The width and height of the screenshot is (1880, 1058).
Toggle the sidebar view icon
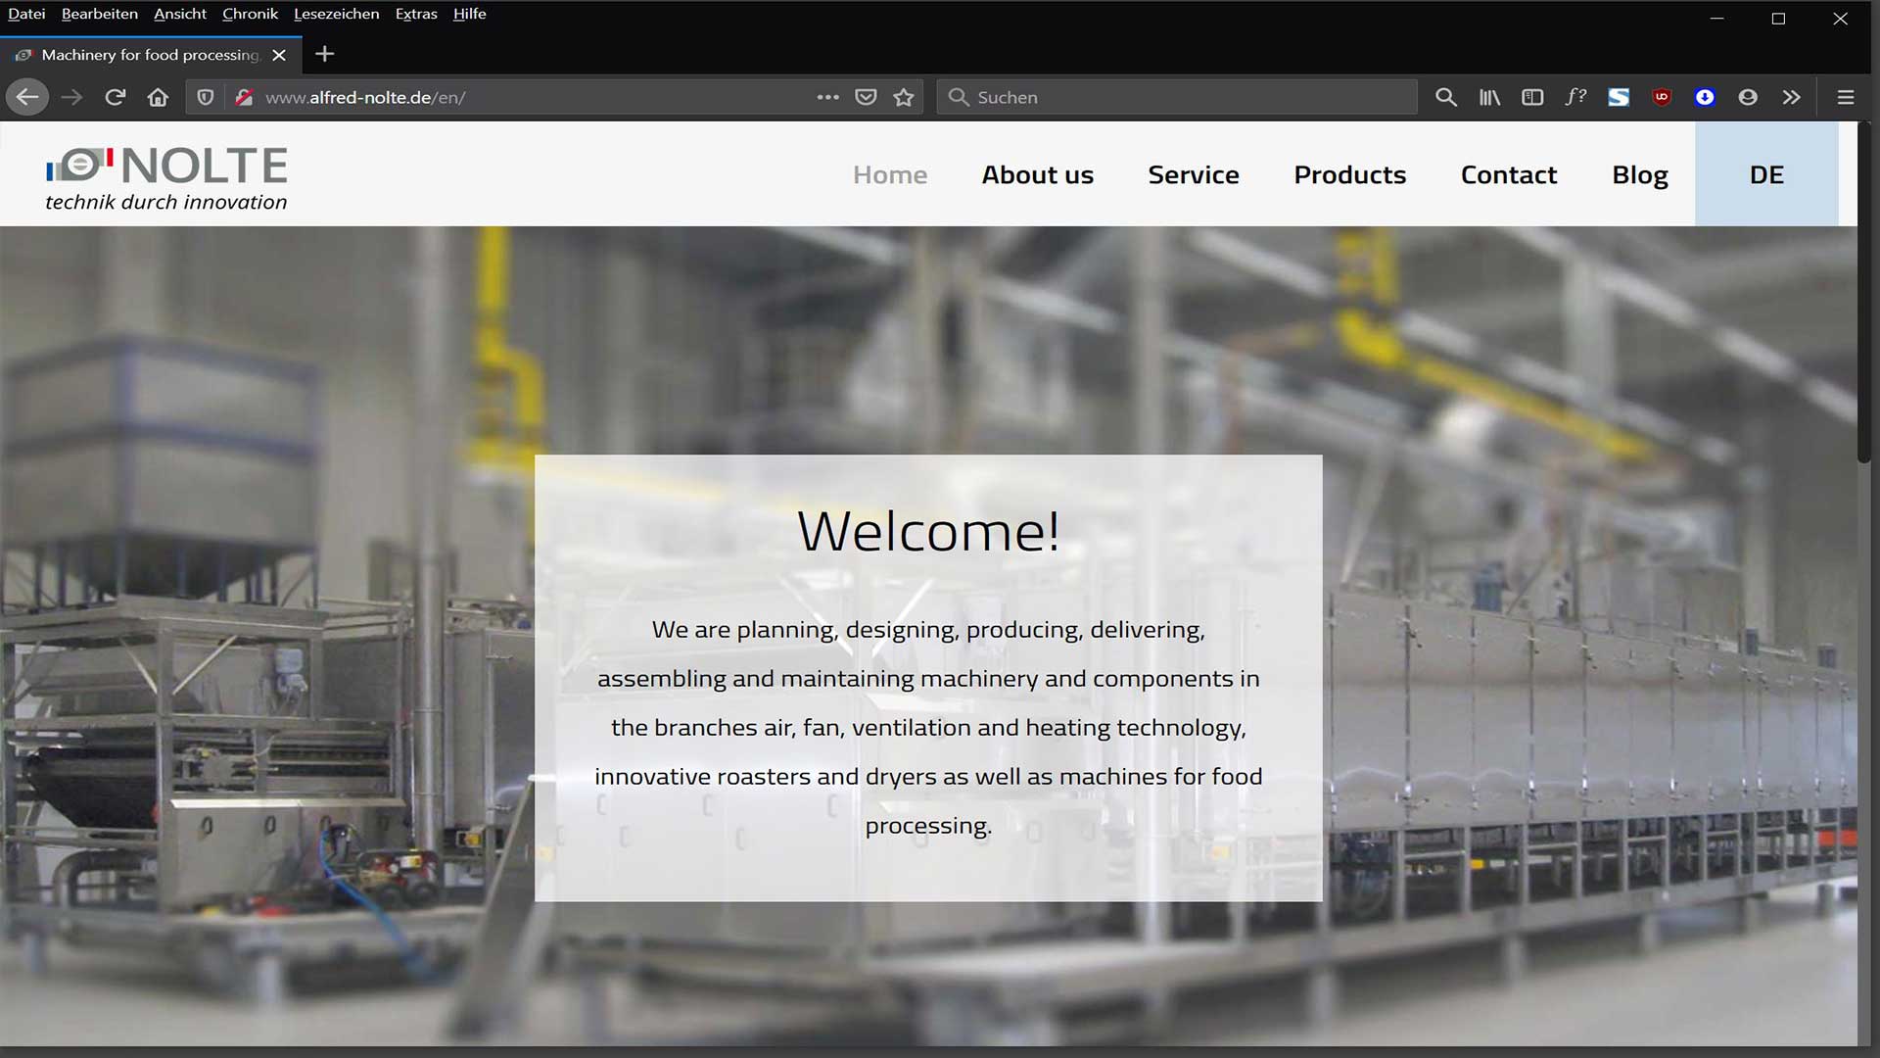[x=1532, y=97]
